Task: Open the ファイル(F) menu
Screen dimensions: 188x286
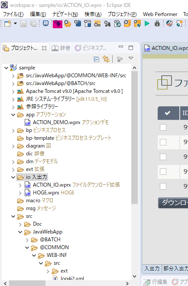Action: tap(13, 14)
